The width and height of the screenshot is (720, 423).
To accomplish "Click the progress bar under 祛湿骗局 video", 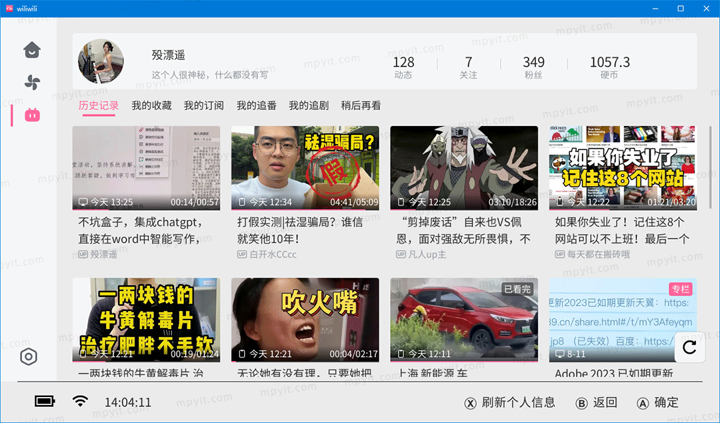I will pyautogui.click(x=305, y=209).
